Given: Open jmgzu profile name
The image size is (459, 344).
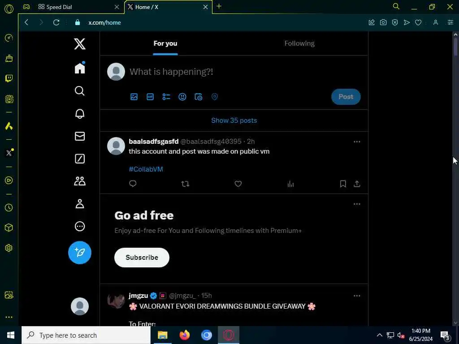Looking at the screenshot, I should (138, 296).
